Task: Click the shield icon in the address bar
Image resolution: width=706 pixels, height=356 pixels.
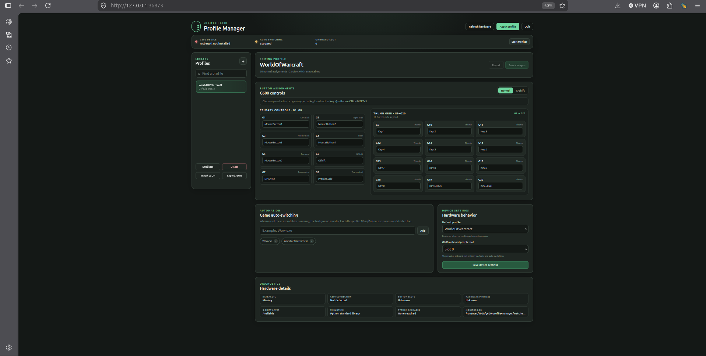Action: click(103, 6)
